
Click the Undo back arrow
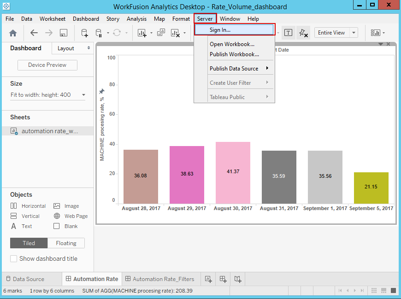pyautogui.click(x=34, y=33)
